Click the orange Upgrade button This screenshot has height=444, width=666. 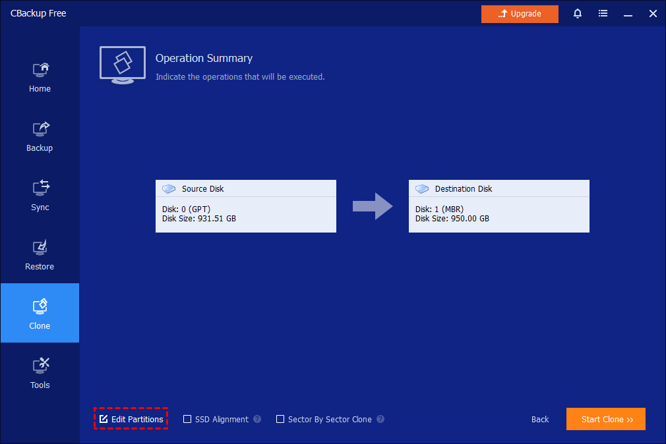(520, 14)
